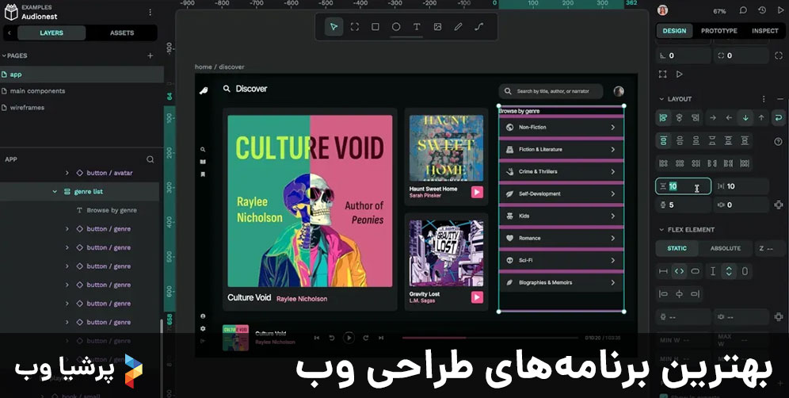Set layout direction to row (right arrow)

pyautogui.click(x=712, y=117)
